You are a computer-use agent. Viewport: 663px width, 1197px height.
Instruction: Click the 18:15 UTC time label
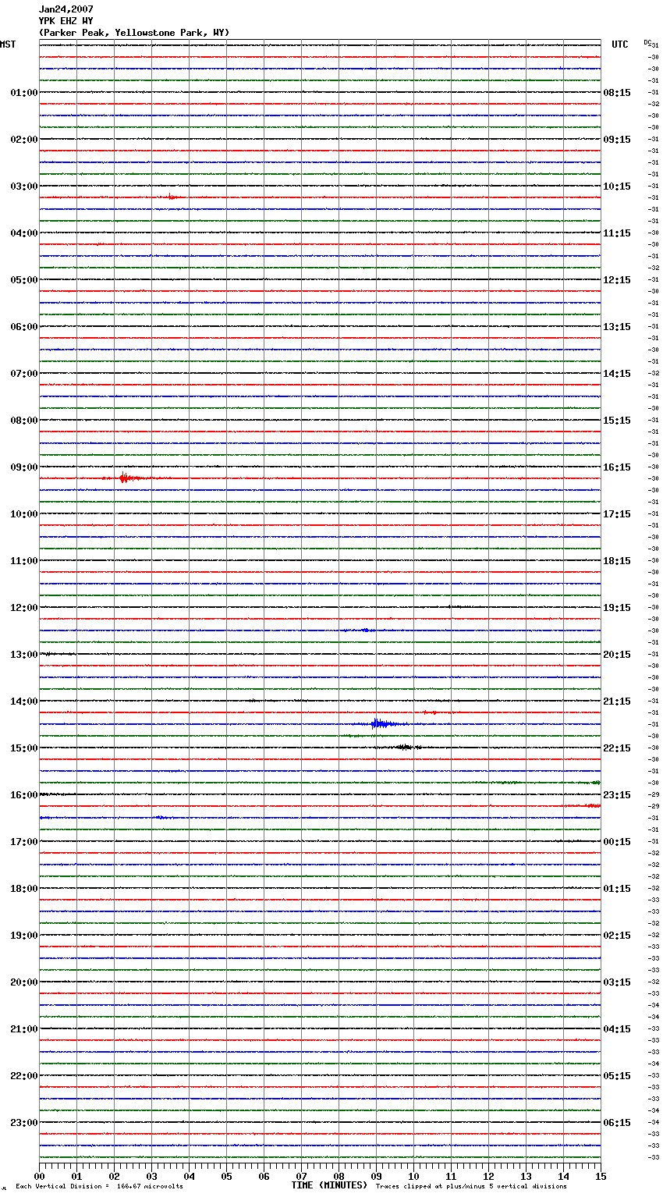617,561
